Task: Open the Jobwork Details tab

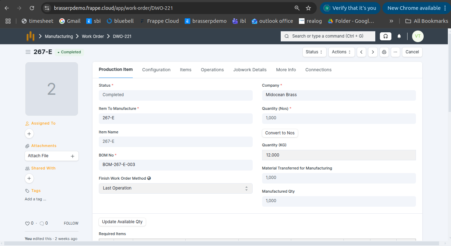Action: (x=250, y=70)
